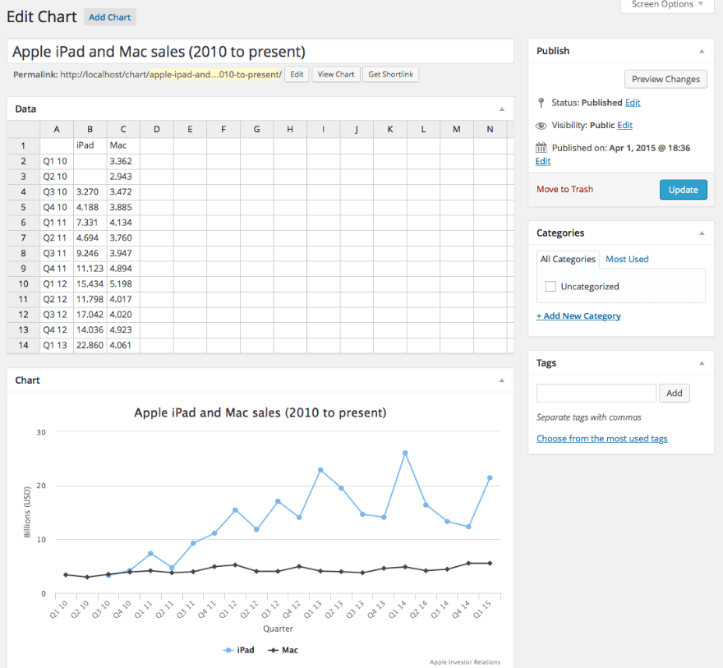
Task: Click Move to Trash link
Action: coord(564,189)
